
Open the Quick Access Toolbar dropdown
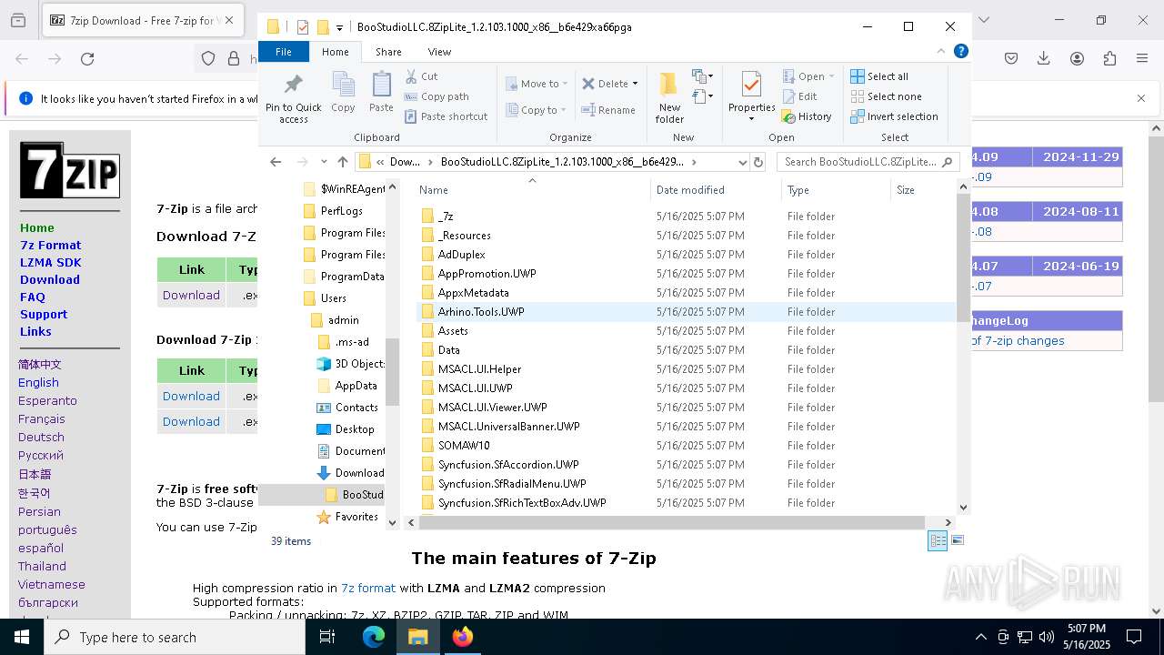pos(339,27)
